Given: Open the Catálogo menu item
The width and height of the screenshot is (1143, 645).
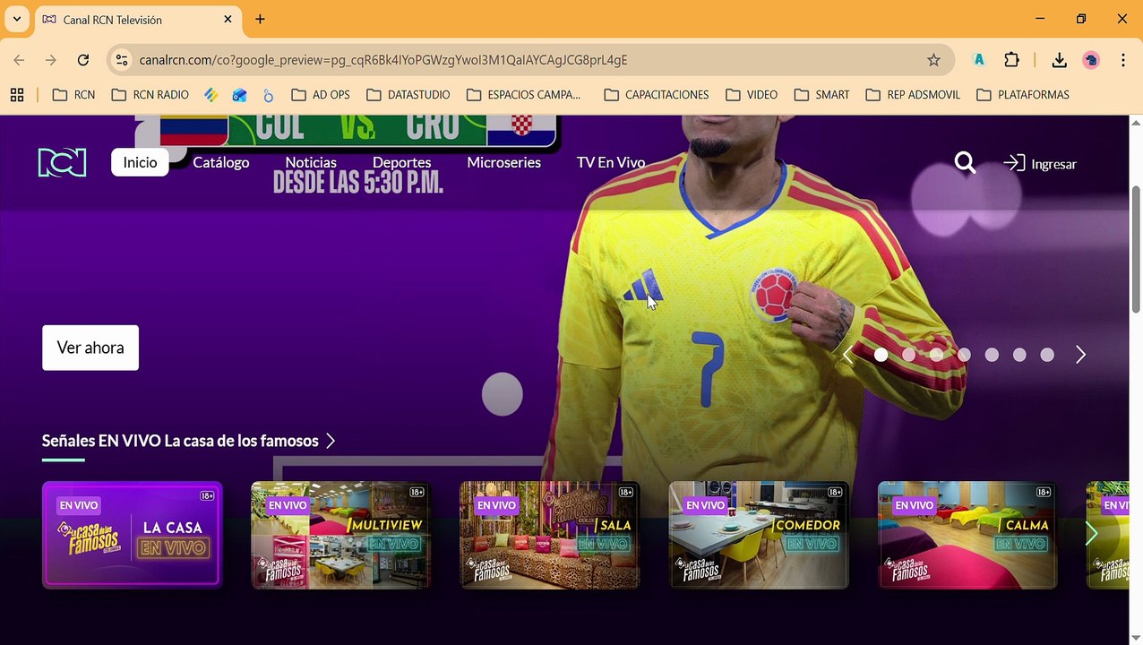Looking at the screenshot, I should pyautogui.click(x=221, y=162).
